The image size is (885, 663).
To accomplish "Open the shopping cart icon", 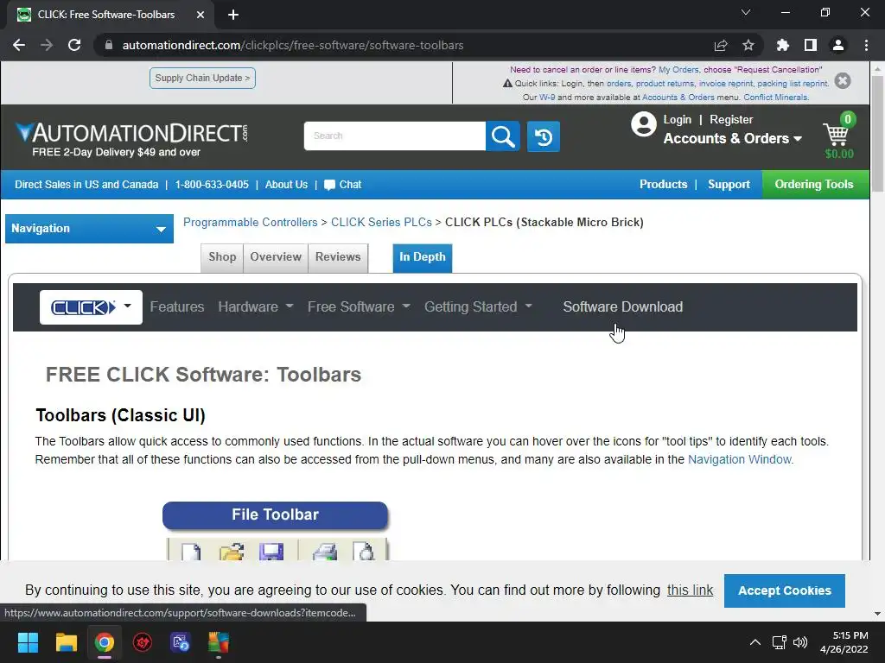I will point(837,134).
